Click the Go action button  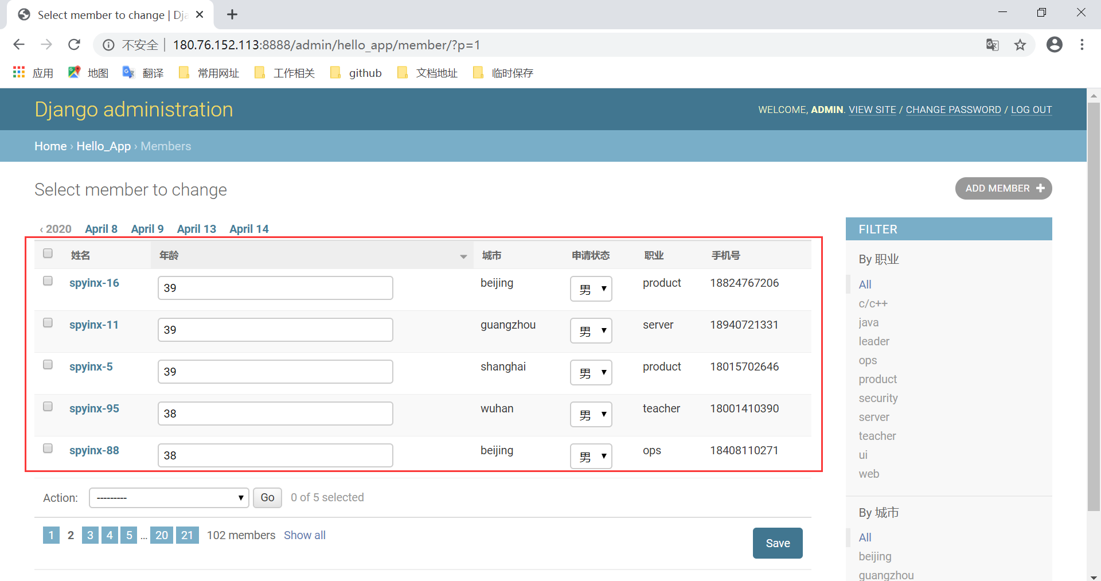267,497
